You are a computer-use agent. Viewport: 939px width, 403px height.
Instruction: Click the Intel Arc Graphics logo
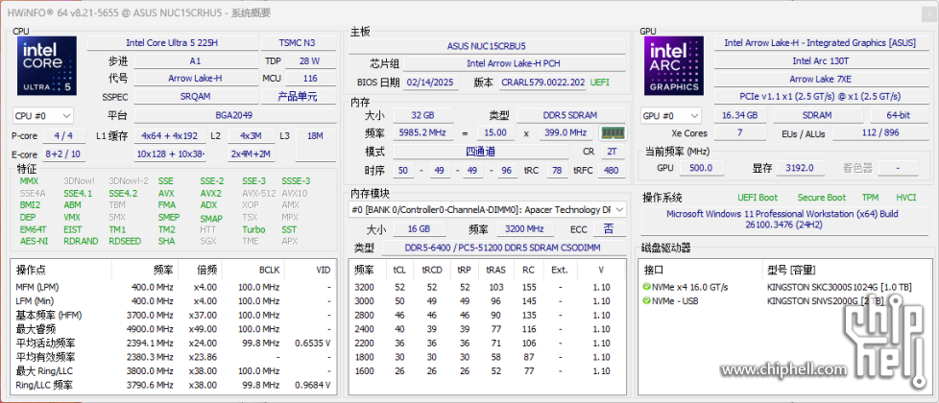point(674,65)
